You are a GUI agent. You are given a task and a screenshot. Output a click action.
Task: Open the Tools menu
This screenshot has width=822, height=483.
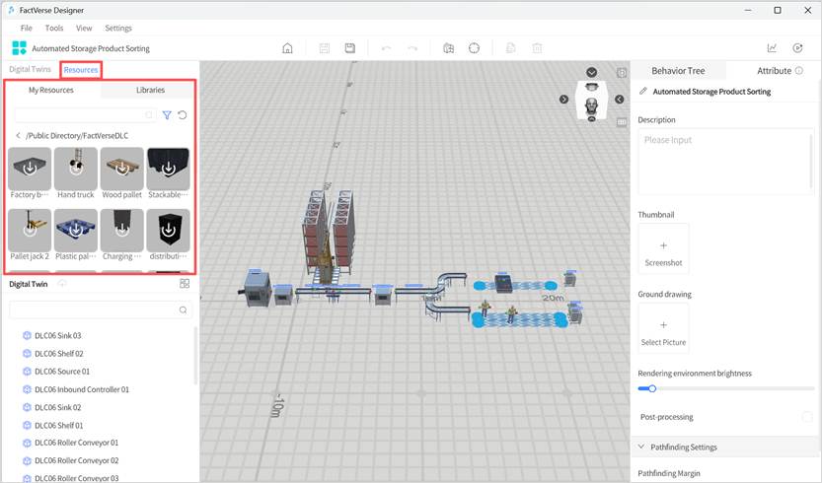point(54,28)
